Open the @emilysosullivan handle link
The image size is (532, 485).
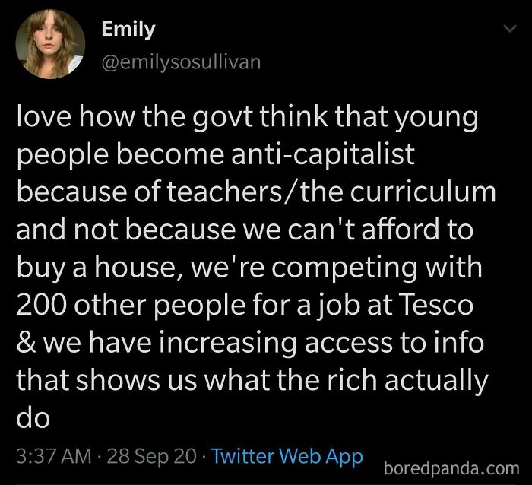coord(181,62)
